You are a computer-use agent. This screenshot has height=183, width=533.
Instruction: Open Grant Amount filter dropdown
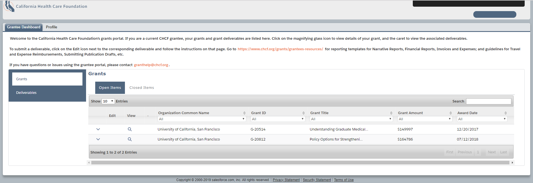tap(425, 119)
